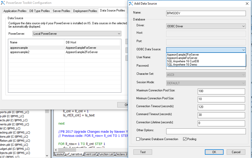Viewport: 252px width, 158px height.
Task: Open the Server Profiles tab
Action: click(61, 11)
